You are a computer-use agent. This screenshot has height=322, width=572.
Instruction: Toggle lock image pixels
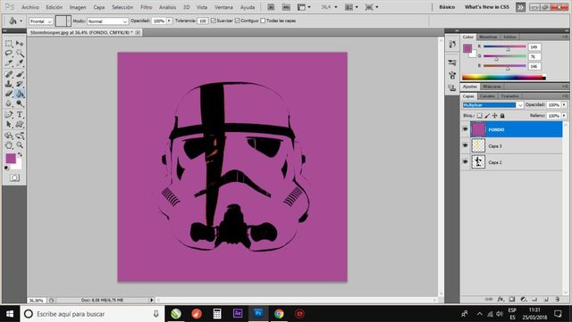pyautogui.click(x=487, y=115)
